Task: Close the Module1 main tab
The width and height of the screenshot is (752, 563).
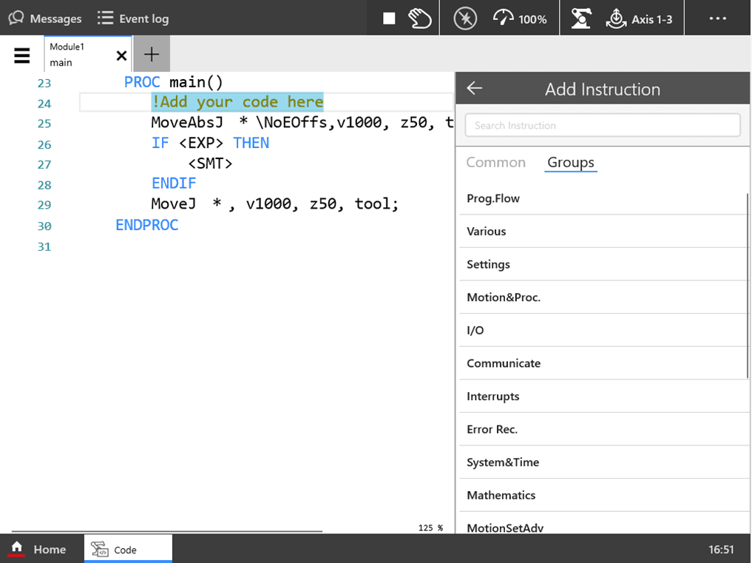Action: point(121,55)
